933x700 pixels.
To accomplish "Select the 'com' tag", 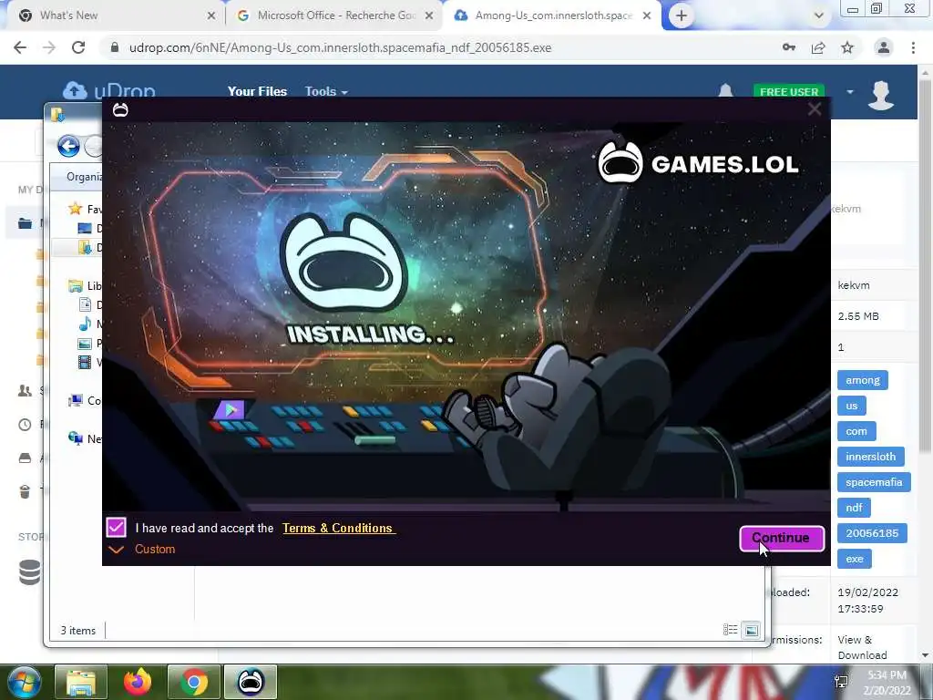I will 856,431.
